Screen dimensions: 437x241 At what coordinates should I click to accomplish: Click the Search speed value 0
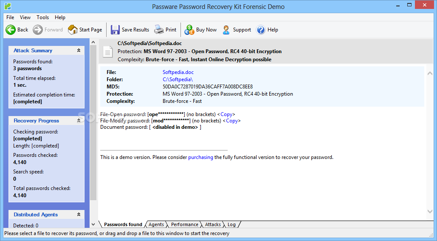click(x=15, y=179)
